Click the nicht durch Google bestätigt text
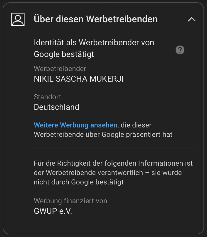Viewport: 207px width, 237px height. click(x=79, y=182)
